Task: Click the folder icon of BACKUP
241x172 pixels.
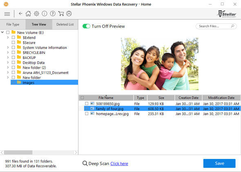Action: point(19,57)
